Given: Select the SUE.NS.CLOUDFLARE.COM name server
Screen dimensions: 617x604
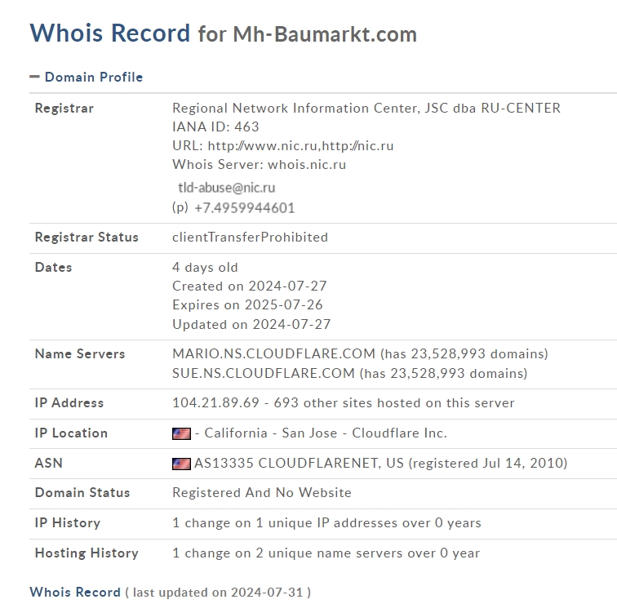Looking at the screenshot, I should pos(264,373).
